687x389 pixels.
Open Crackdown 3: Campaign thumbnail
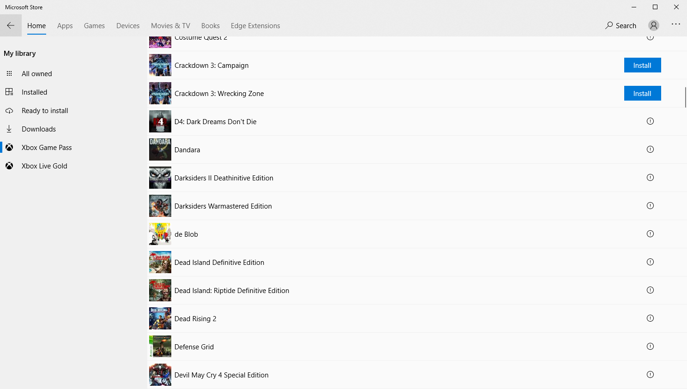[x=160, y=65]
